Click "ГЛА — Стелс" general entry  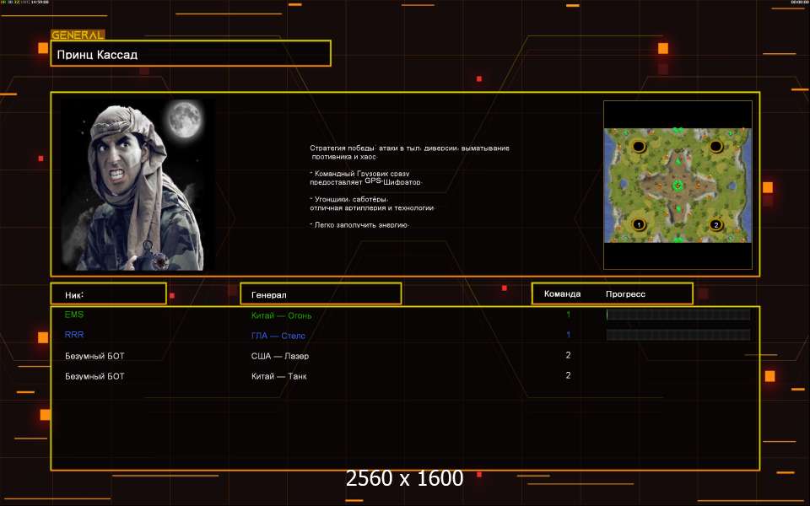coord(278,336)
